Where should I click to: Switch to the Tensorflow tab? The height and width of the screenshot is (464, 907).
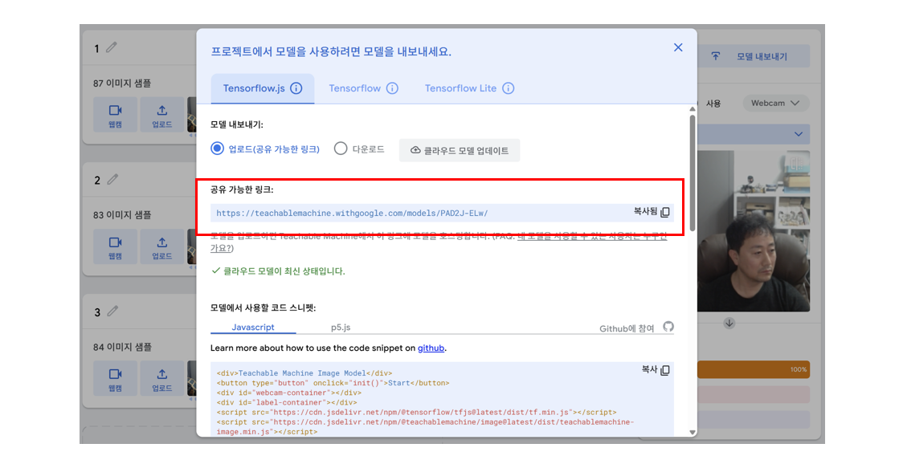pyautogui.click(x=362, y=88)
